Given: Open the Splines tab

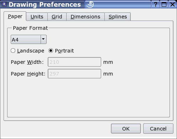Looking at the screenshot, I should [x=118, y=17].
